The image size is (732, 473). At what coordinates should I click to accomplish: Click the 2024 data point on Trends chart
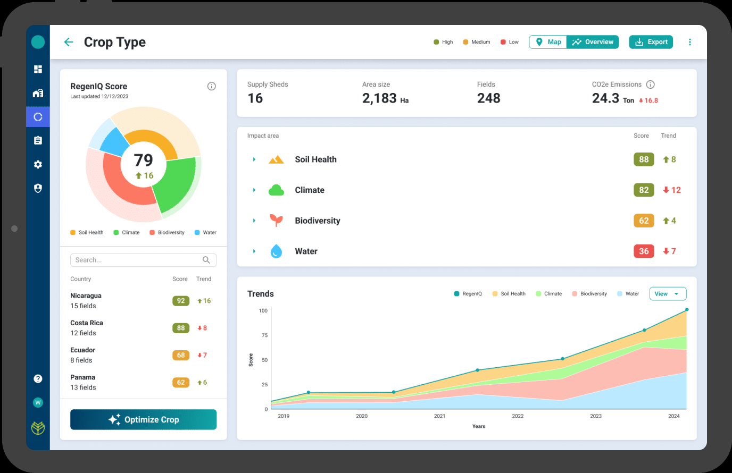[x=687, y=309]
